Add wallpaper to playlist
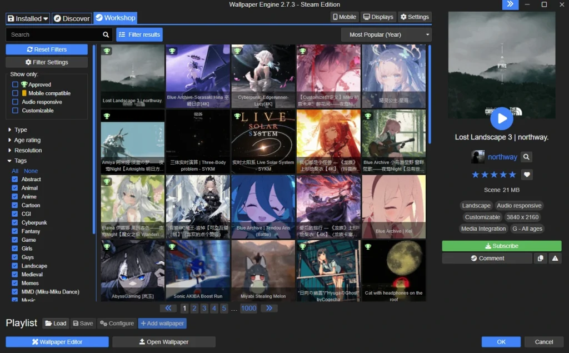 (162, 323)
